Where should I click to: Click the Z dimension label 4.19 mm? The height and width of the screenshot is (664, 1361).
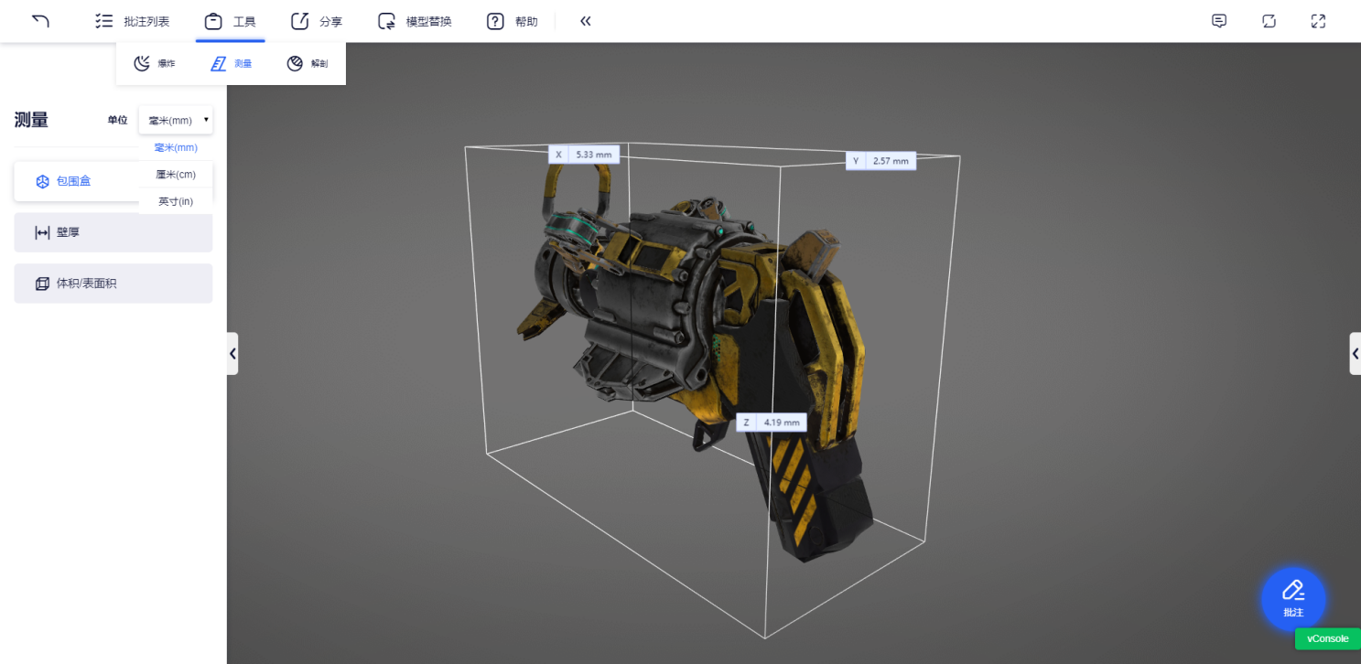click(x=772, y=423)
